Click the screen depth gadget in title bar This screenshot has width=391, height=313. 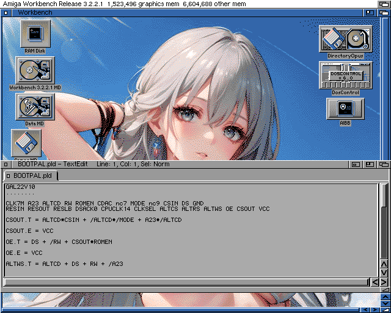[384, 4]
